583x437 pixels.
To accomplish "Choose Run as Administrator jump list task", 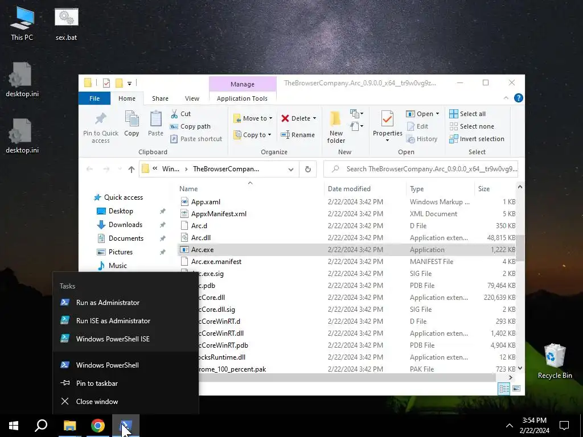I will pos(126,303).
